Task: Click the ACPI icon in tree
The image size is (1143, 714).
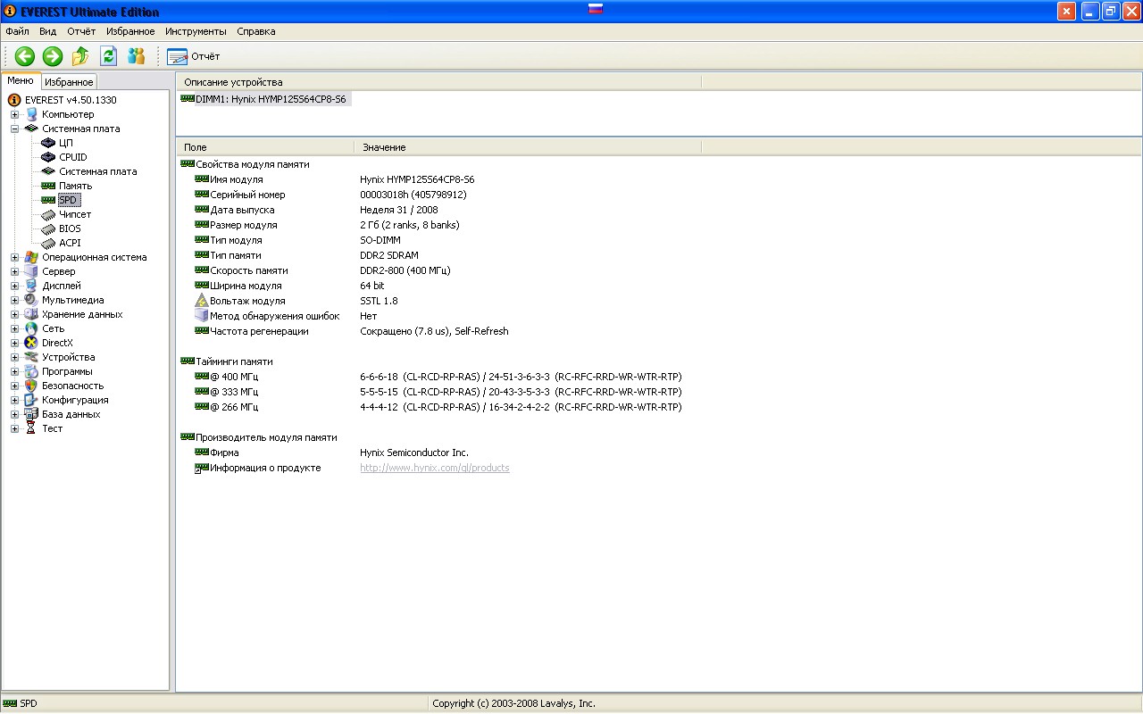Action: pos(48,243)
